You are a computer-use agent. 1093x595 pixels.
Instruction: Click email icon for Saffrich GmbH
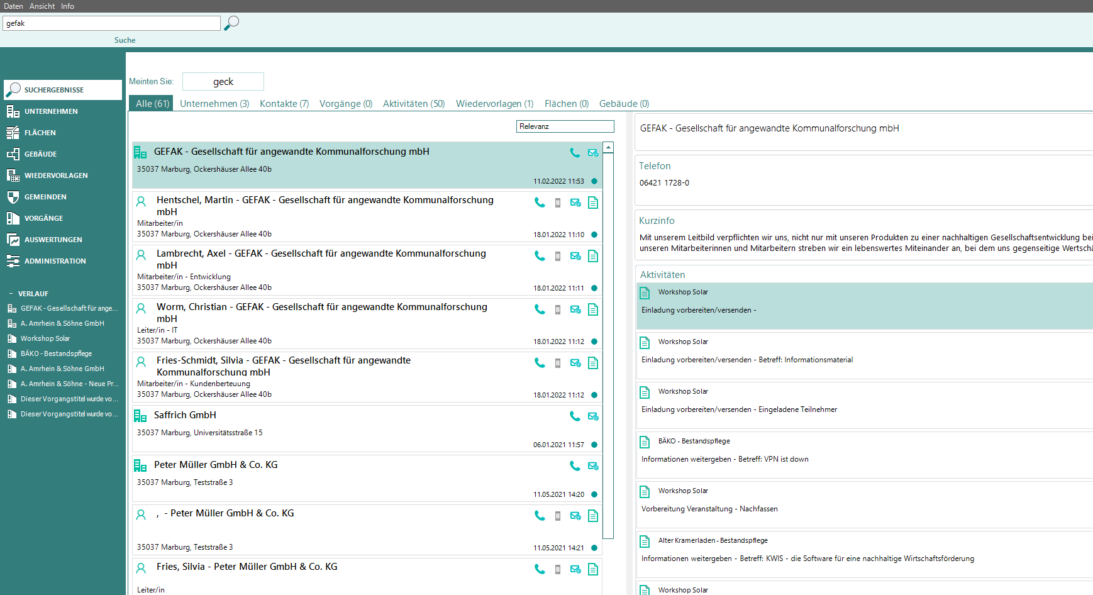[x=592, y=416]
